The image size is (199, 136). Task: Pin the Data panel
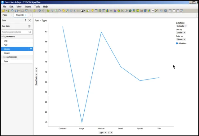pyautogui.click(x=25, y=20)
